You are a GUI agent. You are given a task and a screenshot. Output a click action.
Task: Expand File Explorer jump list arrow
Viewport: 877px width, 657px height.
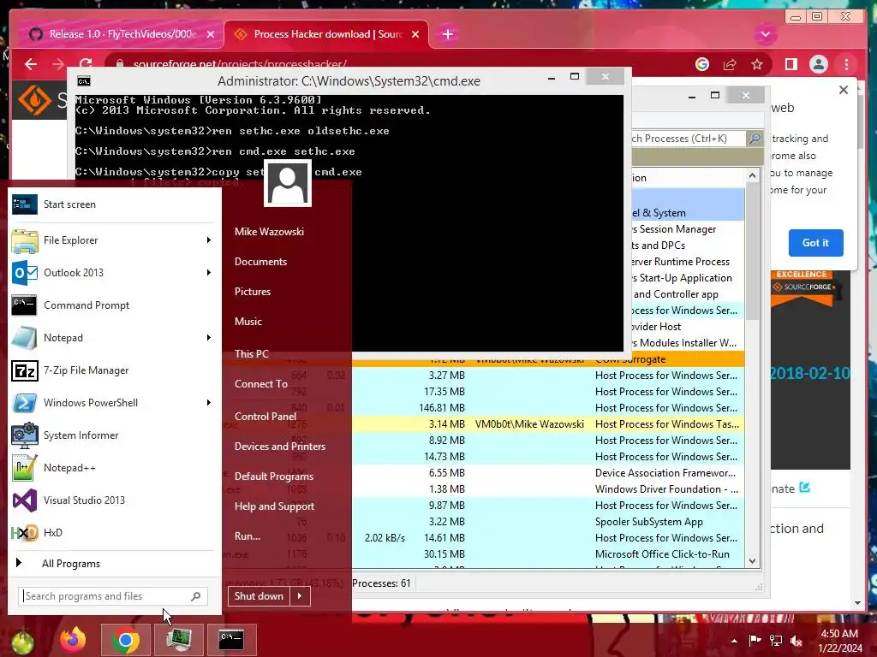[x=209, y=240]
